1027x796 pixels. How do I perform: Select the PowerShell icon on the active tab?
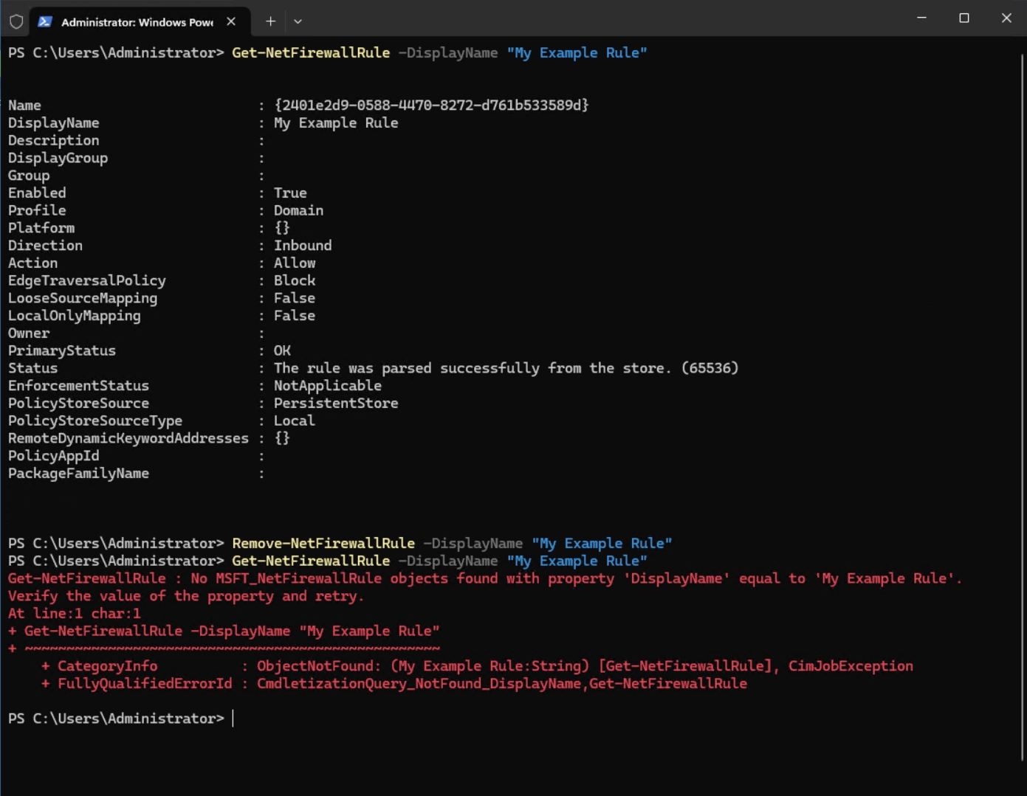46,21
